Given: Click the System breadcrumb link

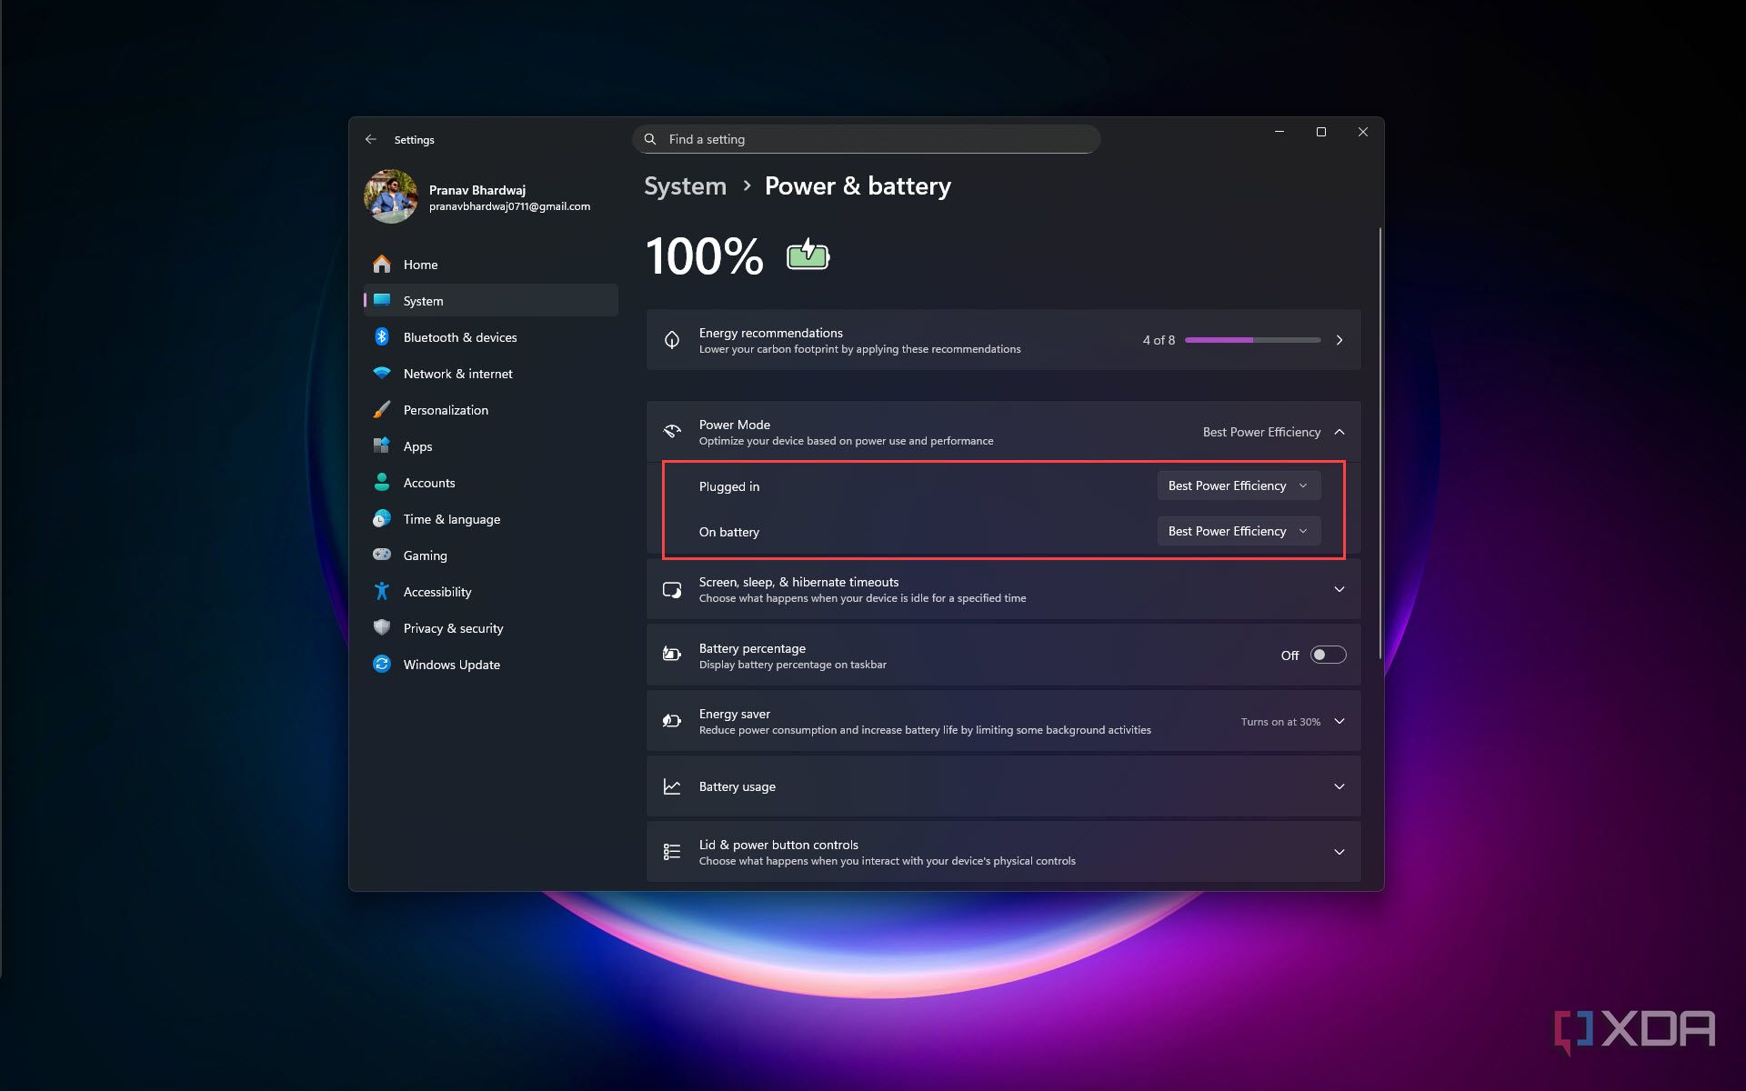Looking at the screenshot, I should (x=685, y=185).
